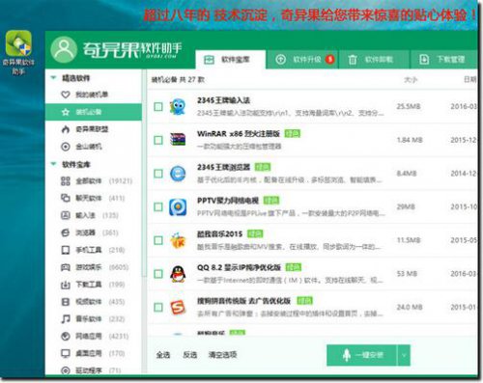Switch to the 下载管理 tab
483x383 pixels.
(x=444, y=60)
